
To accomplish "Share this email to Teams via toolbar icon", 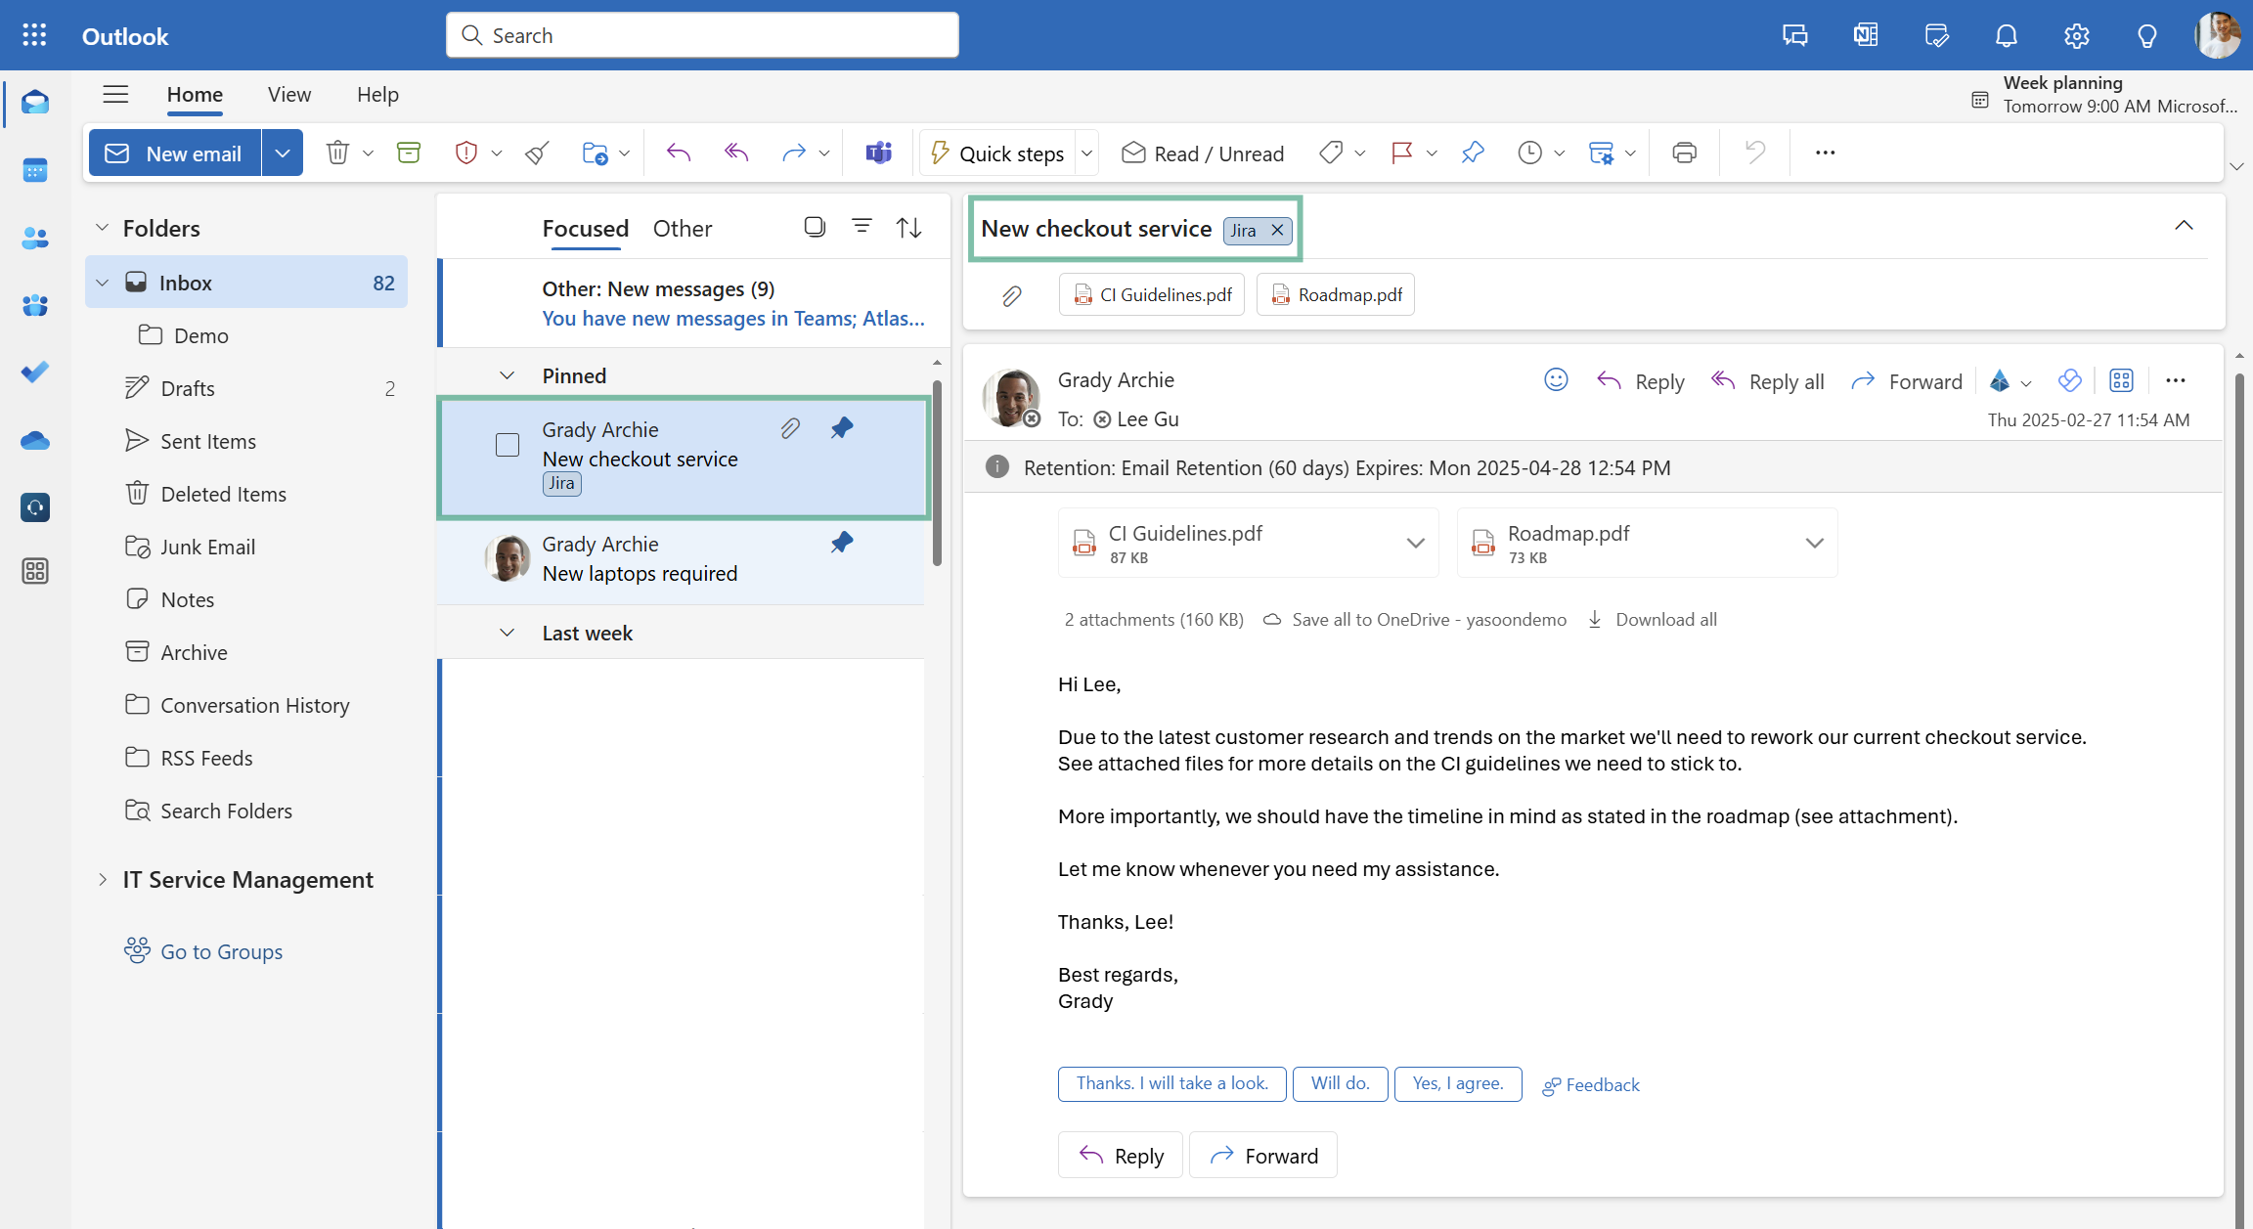I will point(877,153).
